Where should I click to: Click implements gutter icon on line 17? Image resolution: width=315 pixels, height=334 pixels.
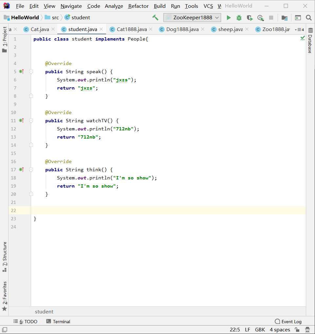pyautogui.click(x=21, y=169)
